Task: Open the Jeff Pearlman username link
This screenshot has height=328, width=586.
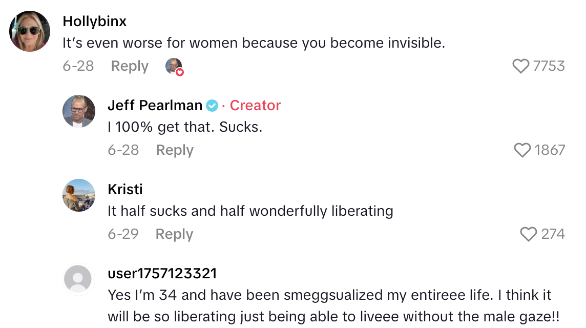Action: pyautogui.click(x=155, y=105)
